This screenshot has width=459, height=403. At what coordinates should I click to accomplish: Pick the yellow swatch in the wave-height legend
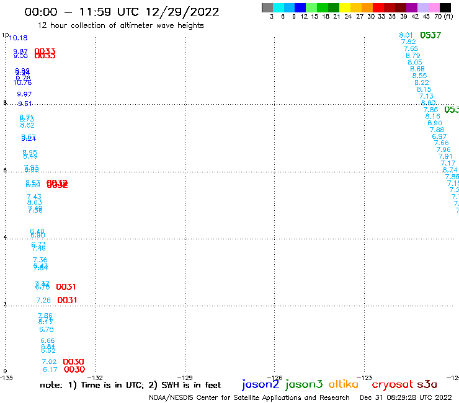point(345,7)
